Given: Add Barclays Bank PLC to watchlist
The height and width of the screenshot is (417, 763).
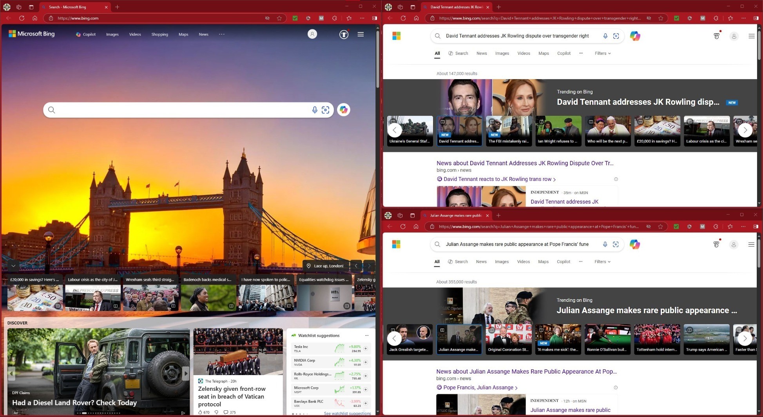Looking at the screenshot, I should click(366, 403).
